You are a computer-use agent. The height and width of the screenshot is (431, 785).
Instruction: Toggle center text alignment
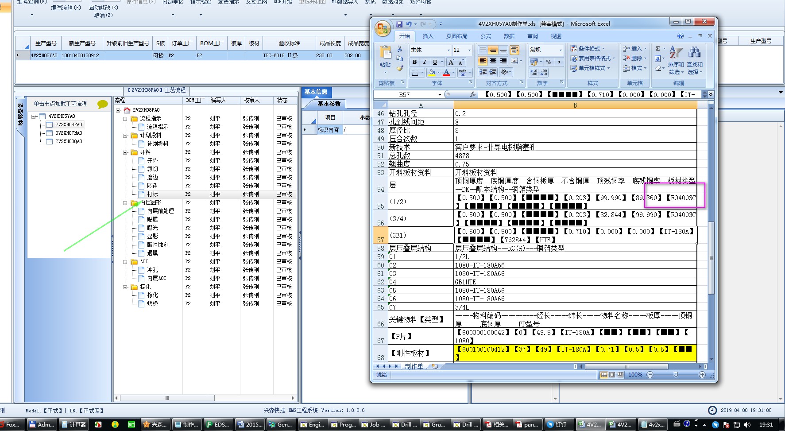[493, 61]
